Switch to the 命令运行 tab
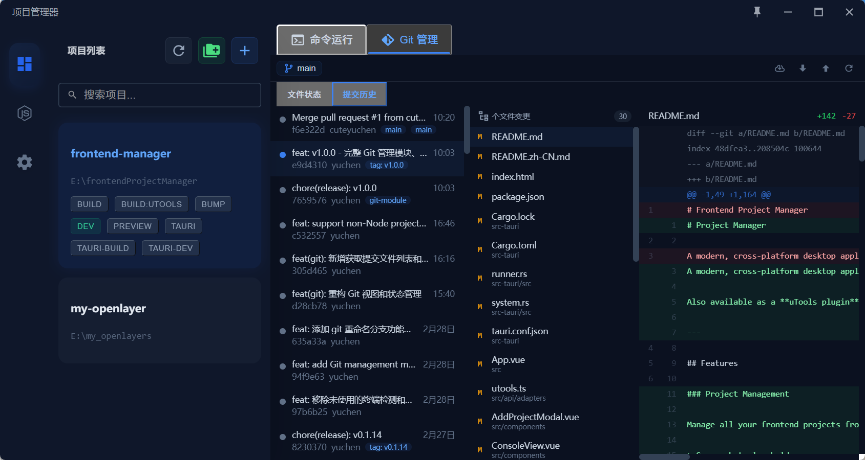This screenshot has width=865, height=460. [x=322, y=40]
